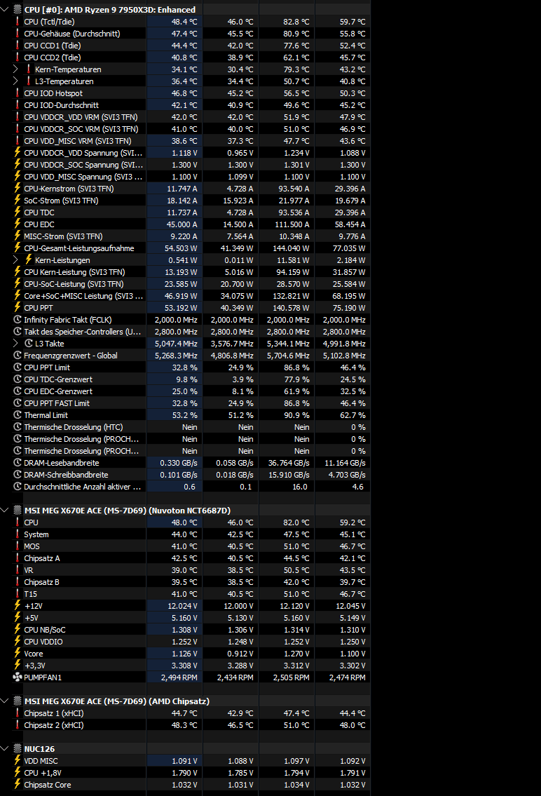
Task: Click the lightning icon of CPU-Gesamt-Leistungsaufnahme
Action: point(18,248)
